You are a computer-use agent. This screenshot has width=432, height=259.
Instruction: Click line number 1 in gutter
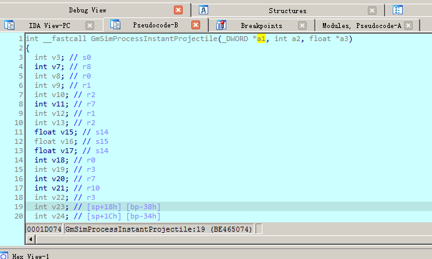(x=21, y=39)
